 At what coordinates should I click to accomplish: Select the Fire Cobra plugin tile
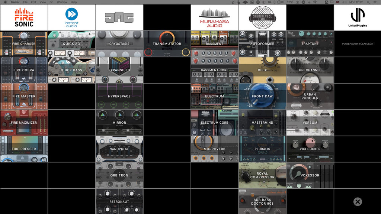pyautogui.click(x=24, y=70)
